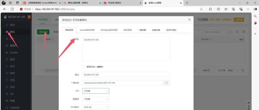Viewport: 259px width, 110px height.
Task: Select the PHP项目 tab in background
Action: [x=43, y=20]
